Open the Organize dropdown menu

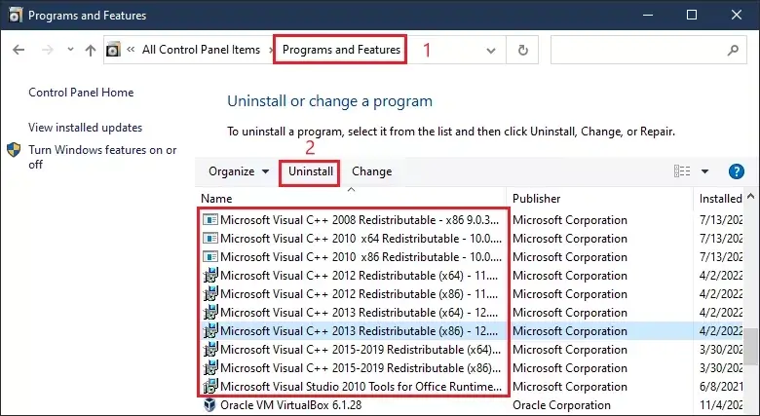pyautogui.click(x=239, y=171)
